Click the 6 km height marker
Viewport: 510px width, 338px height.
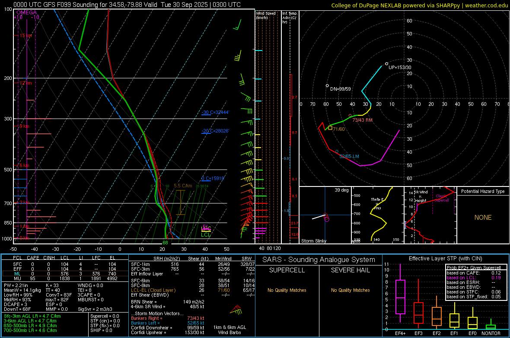click(x=24, y=165)
